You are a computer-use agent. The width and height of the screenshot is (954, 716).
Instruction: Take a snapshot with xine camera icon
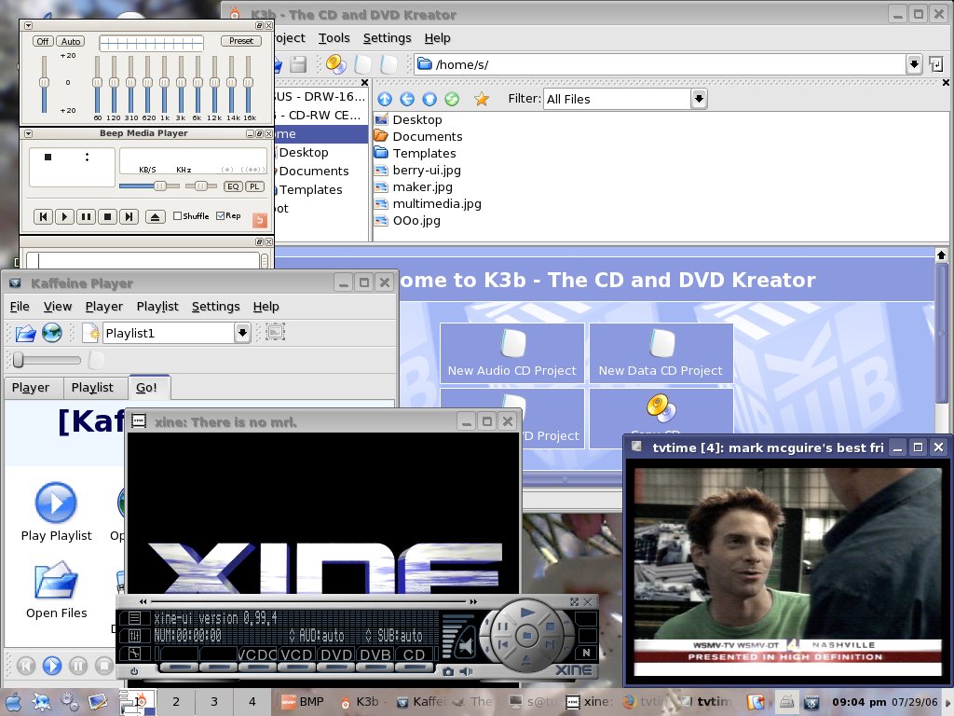[x=448, y=671]
